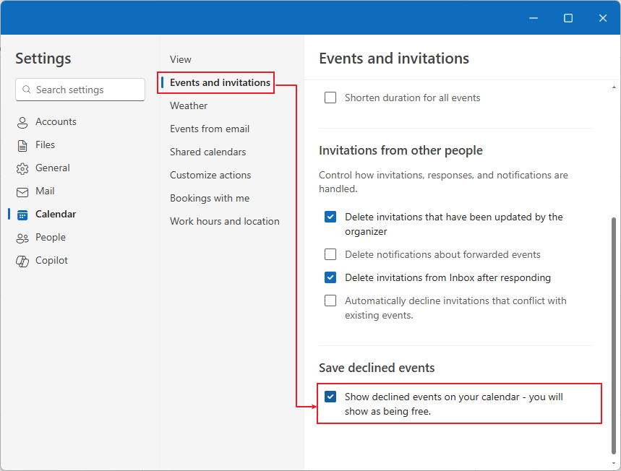Image resolution: width=621 pixels, height=471 pixels.
Task: Uncheck Delete invitations from Inbox after responding
Action: click(330, 277)
